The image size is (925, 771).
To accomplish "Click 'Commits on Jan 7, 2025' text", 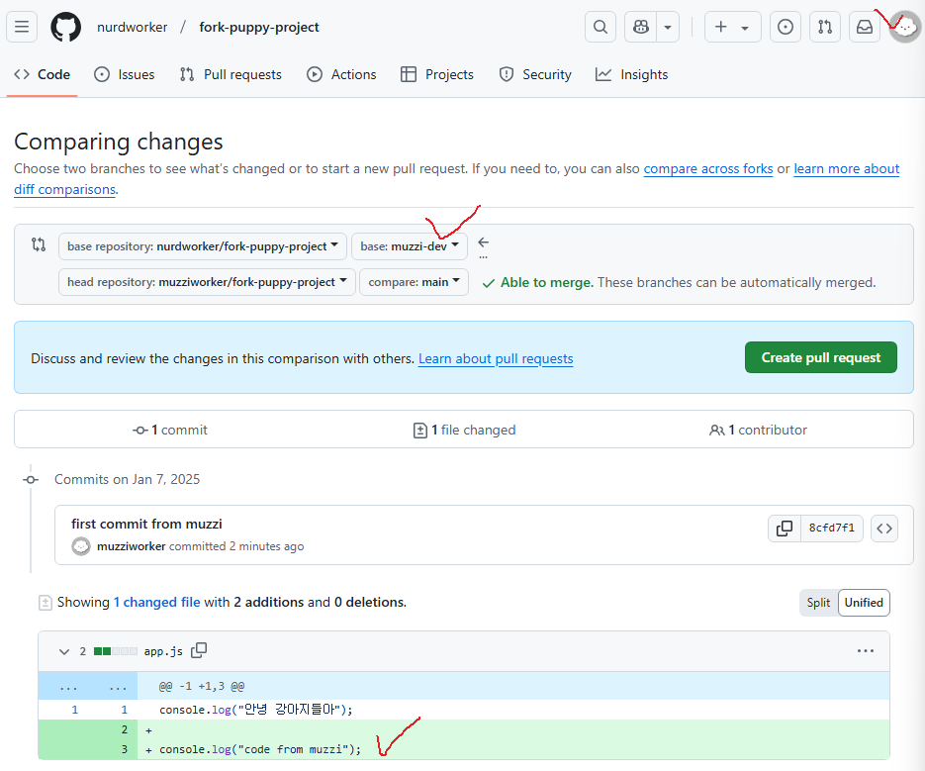I will pyautogui.click(x=128, y=479).
